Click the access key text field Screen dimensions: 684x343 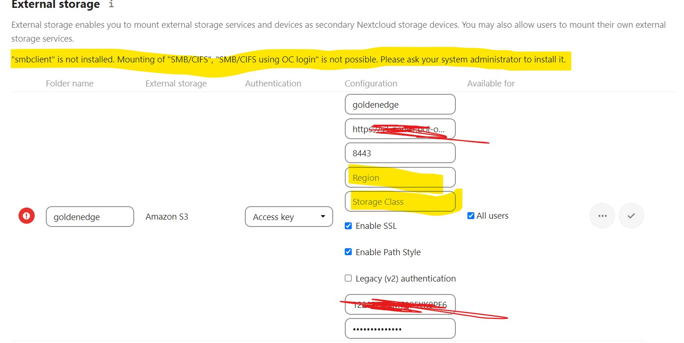pyautogui.click(x=400, y=305)
